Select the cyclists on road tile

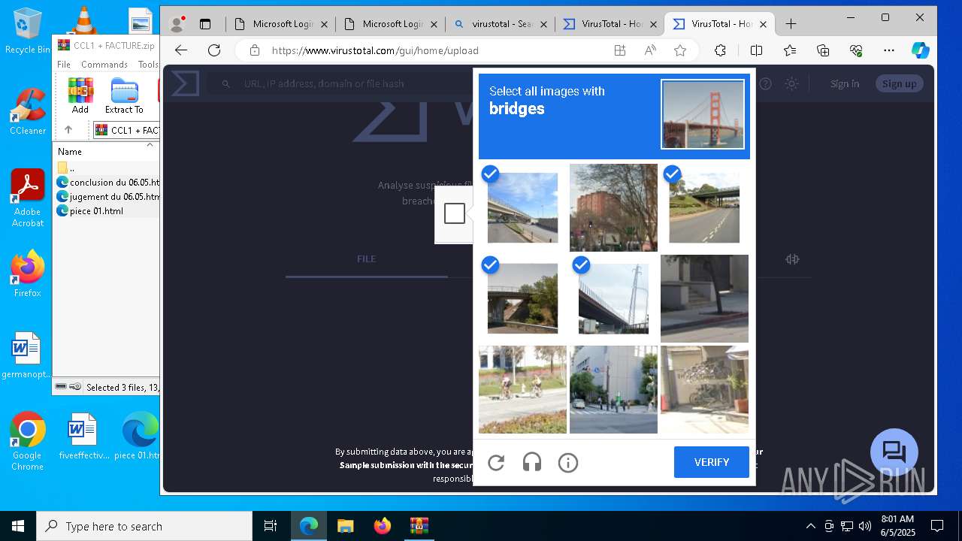(x=522, y=389)
